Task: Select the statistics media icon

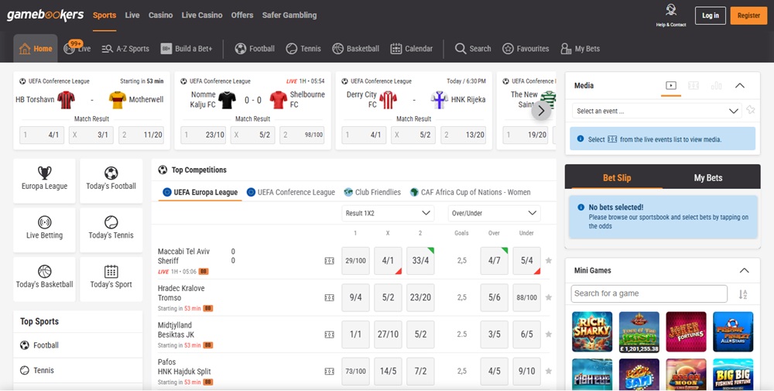Action: pyautogui.click(x=716, y=85)
